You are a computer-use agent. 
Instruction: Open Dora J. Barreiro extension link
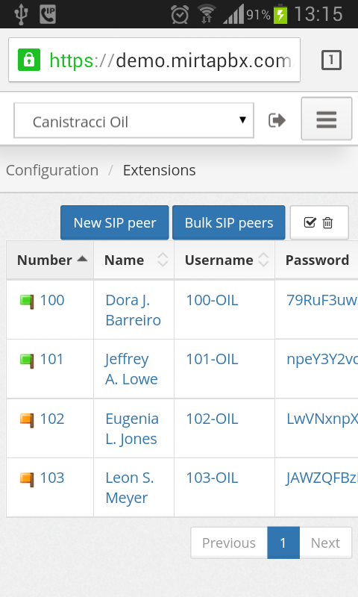pyautogui.click(x=134, y=310)
